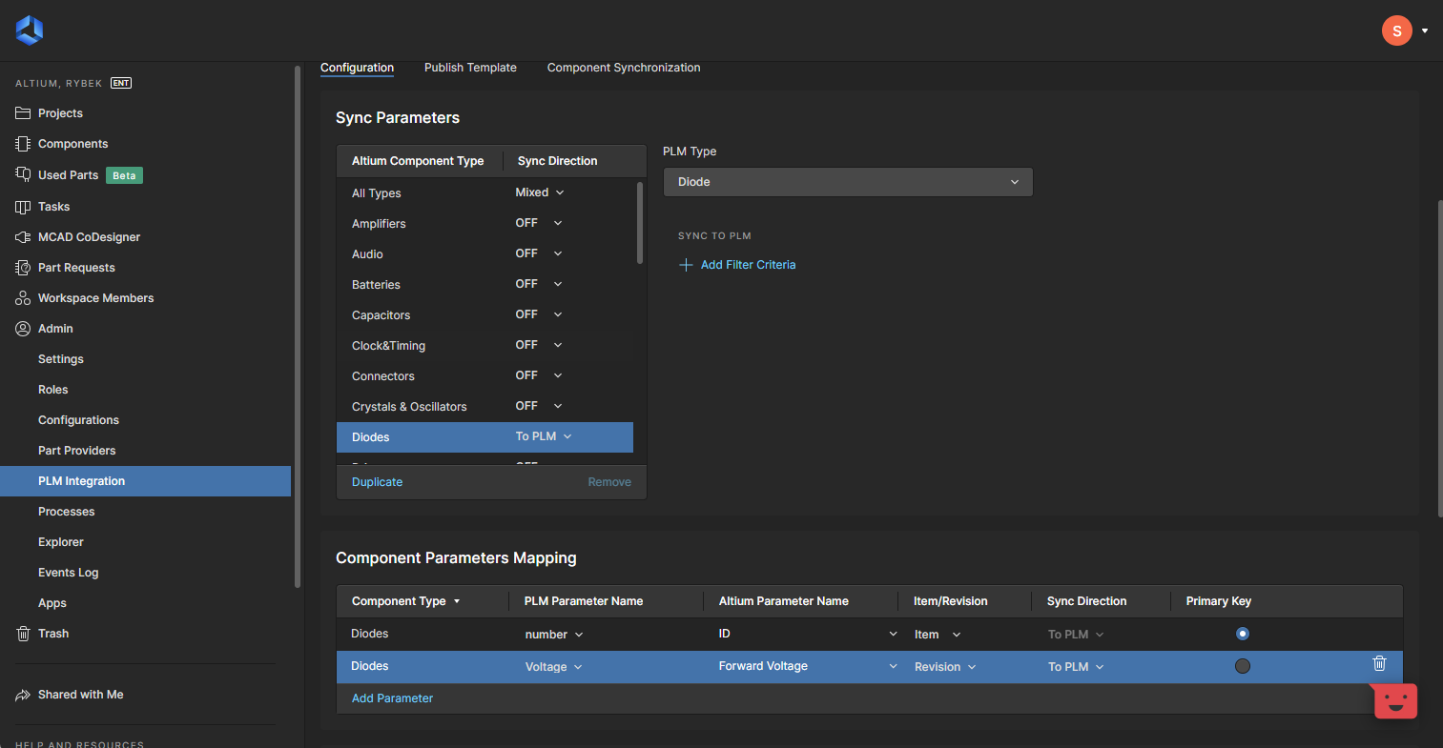Open Diodes To PLM direction dropdown
This screenshot has width=1443, height=748.
point(544,436)
